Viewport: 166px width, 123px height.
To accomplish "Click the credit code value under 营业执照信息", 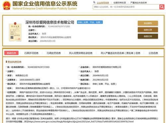I will [39, 67].
